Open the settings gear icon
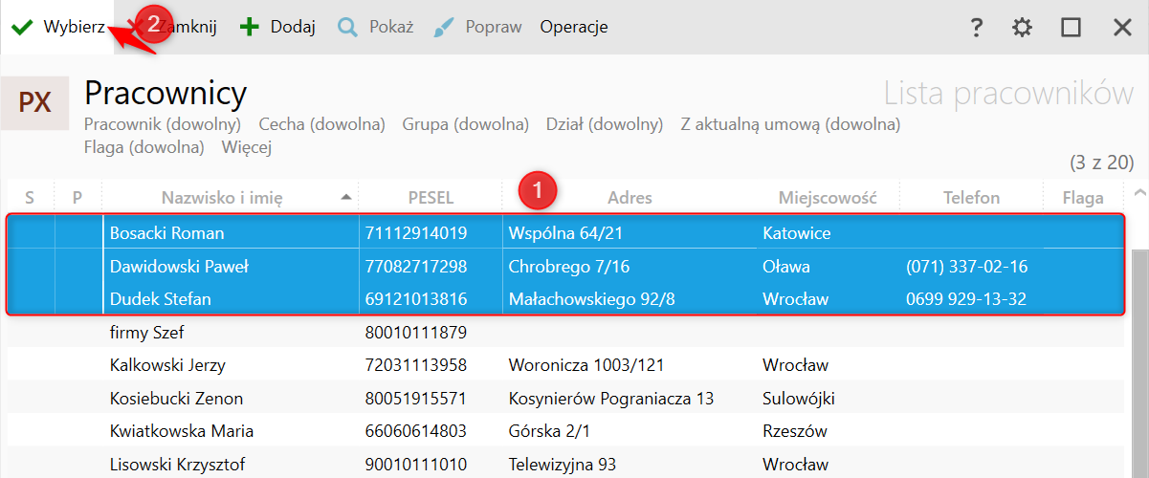Image resolution: width=1149 pixels, height=478 pixels. point(1023,28)
